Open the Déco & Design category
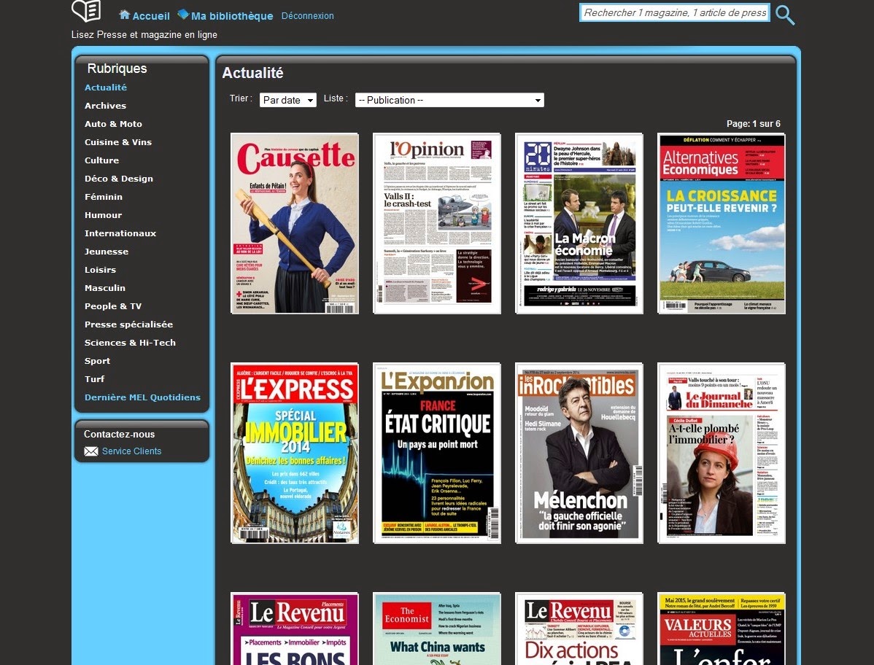This screenshot has height=665, width=874. click(119, 179)
